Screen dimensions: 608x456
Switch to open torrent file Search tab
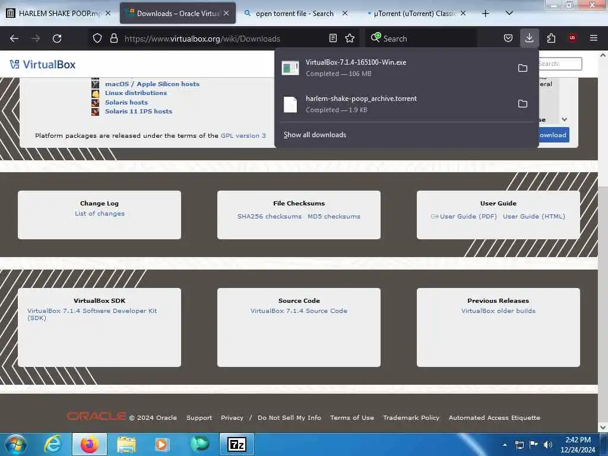pyautogui.click(x=294, y=13)
